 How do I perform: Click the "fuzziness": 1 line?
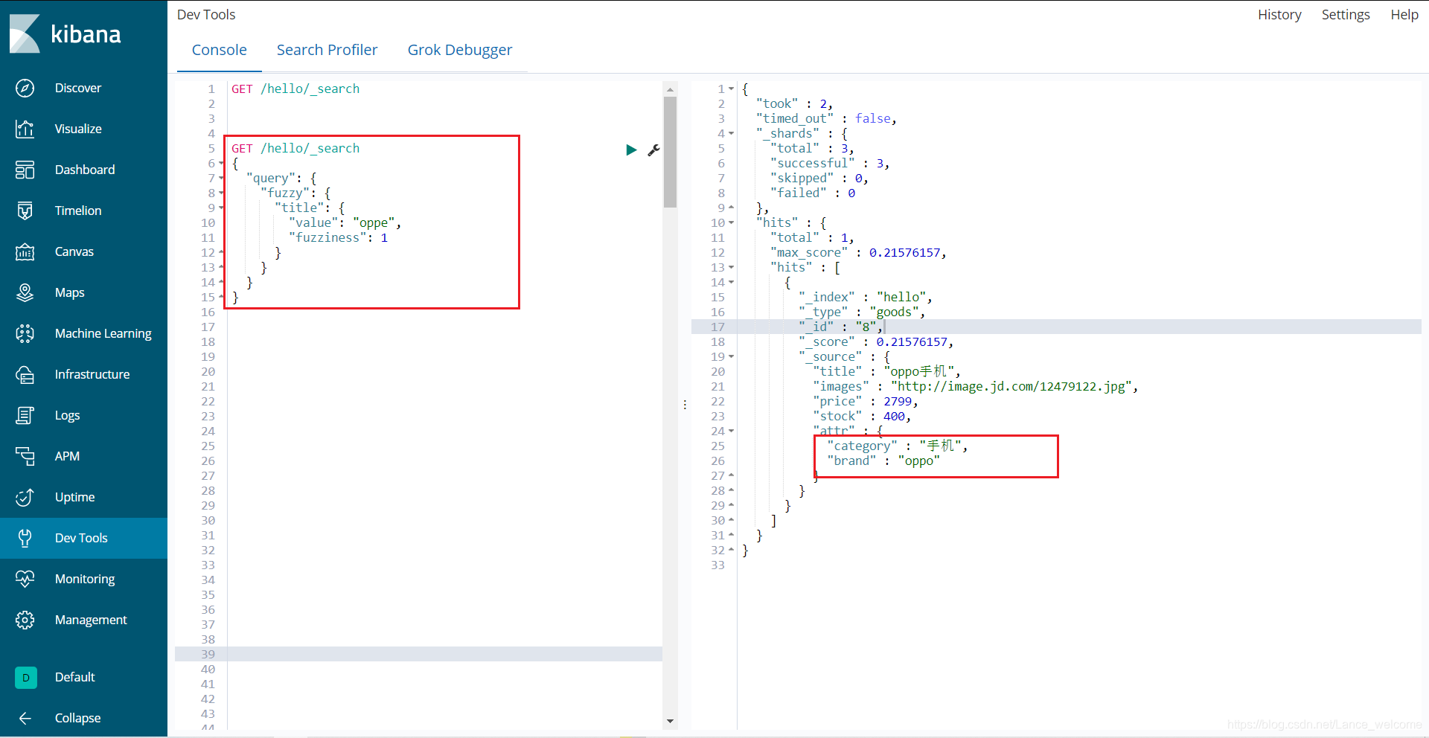coord(339,237)
